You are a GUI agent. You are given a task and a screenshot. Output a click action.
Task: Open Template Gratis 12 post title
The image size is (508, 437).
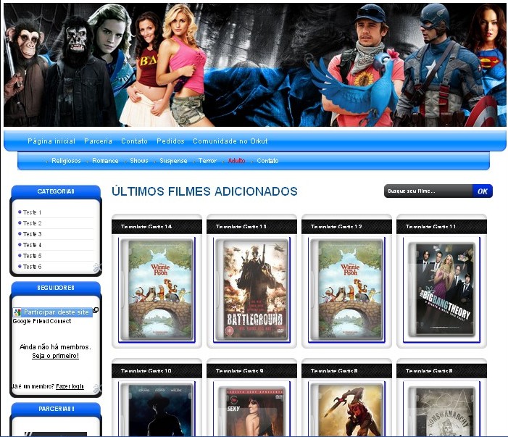point(336,227)
